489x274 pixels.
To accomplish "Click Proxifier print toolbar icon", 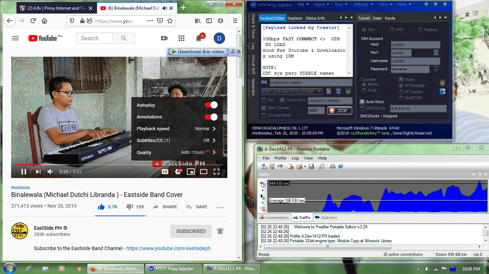I will pos(333,166).
